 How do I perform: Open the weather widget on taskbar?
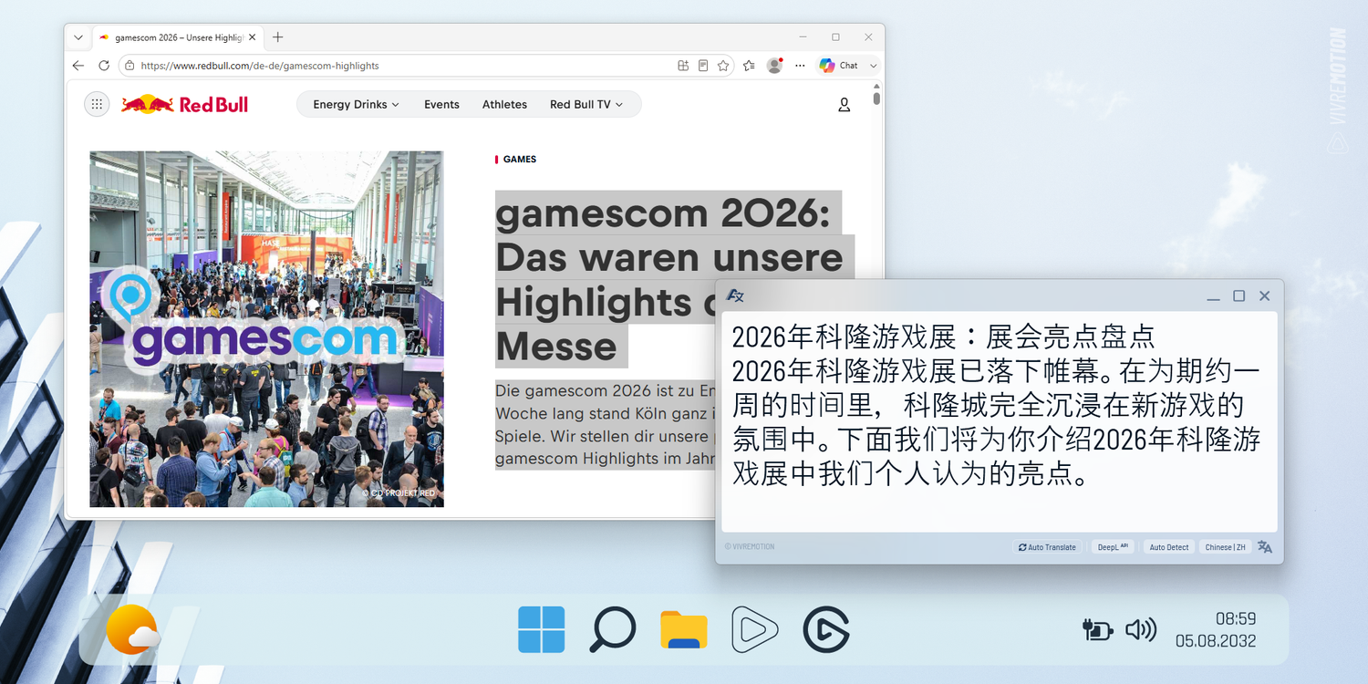click(133, 629)
